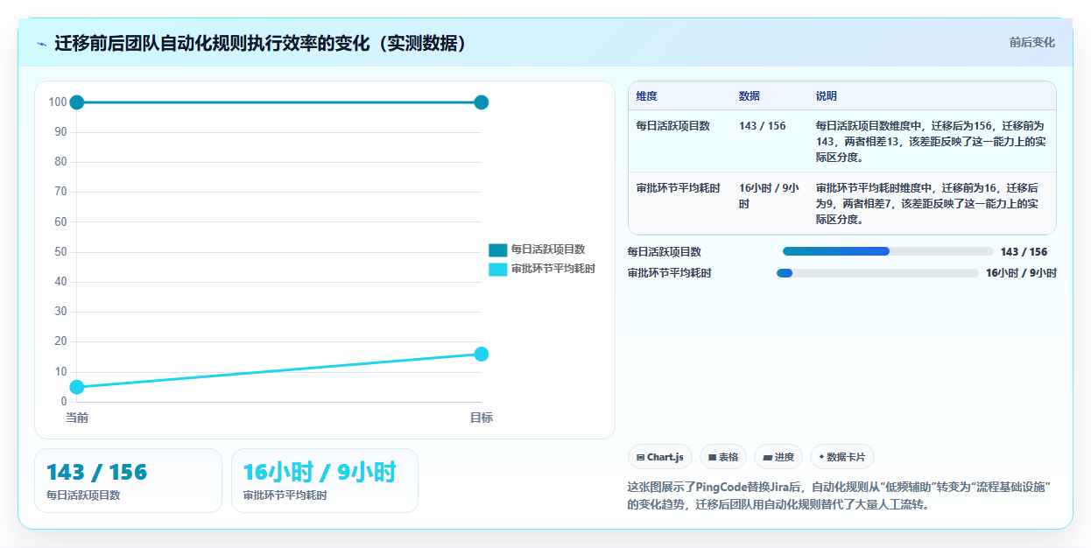1091x548 pixels.
Task: Click the 每日活跃项目数 progress bar
Action: [x=888, y=251]
